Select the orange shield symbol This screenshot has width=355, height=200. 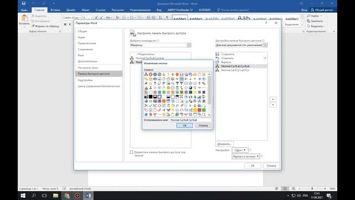click(177, 74)
